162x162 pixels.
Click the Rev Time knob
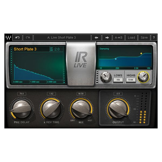(x=52, y=109)
